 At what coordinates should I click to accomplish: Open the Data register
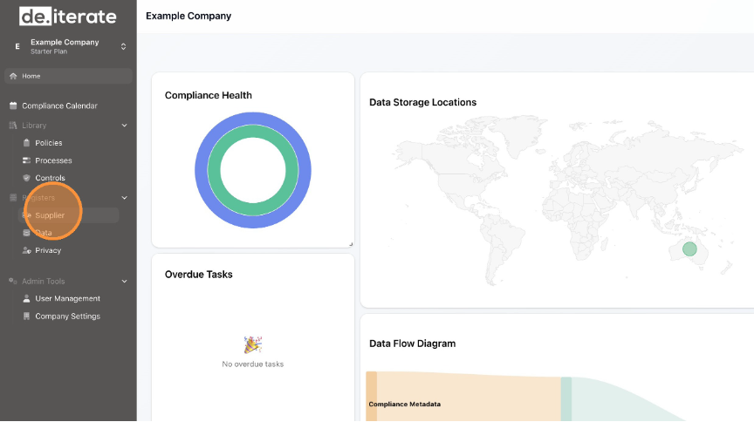(x=44, y=233)
